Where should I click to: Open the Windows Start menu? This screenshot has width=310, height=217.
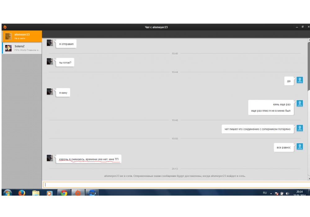7,193
